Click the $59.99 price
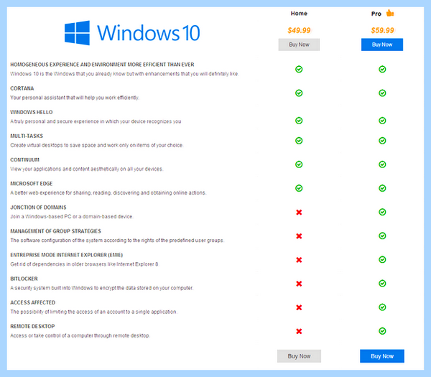The image size is (431, 377). click(x=382, y=30)
